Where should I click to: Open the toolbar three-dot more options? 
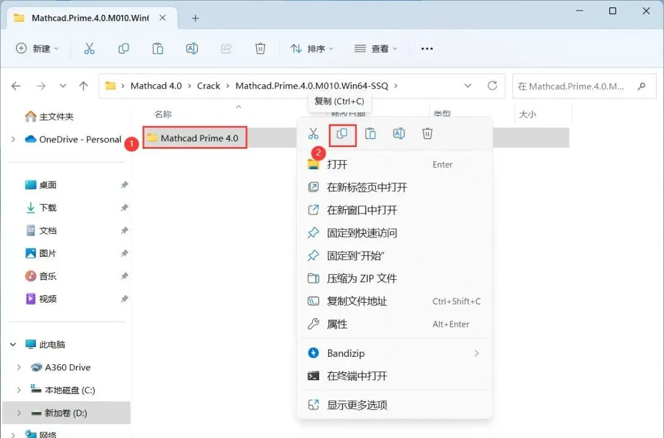click(x=427, y=49)
